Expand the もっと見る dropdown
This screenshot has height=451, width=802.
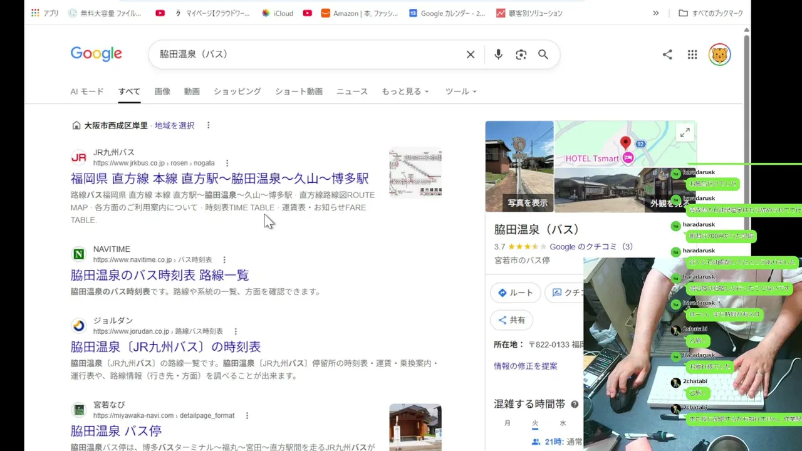pyautogui.click(x=405, y=91)
